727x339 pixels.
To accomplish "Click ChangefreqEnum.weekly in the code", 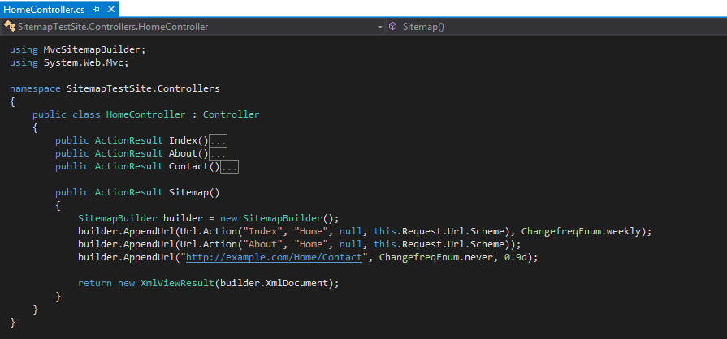I will 586,231.
